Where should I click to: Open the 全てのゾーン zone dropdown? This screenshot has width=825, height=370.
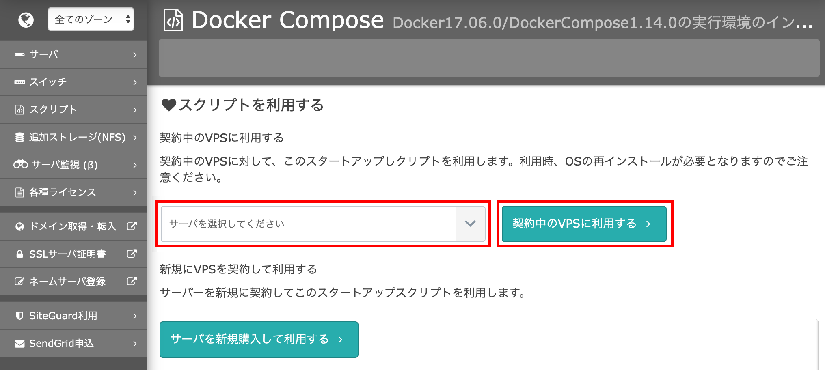(x=91, y=19)
